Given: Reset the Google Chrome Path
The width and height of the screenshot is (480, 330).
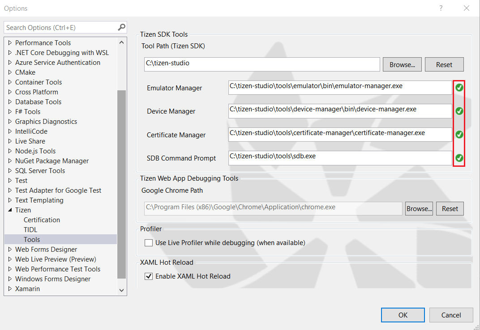Looking at the screenshot, I should tap(450, 208).
